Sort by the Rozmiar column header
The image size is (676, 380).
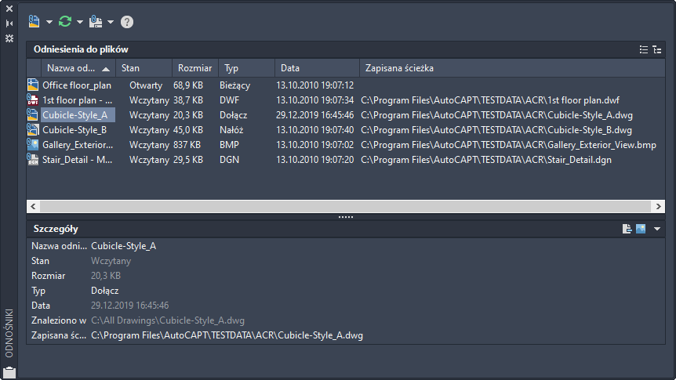(194, 68)
